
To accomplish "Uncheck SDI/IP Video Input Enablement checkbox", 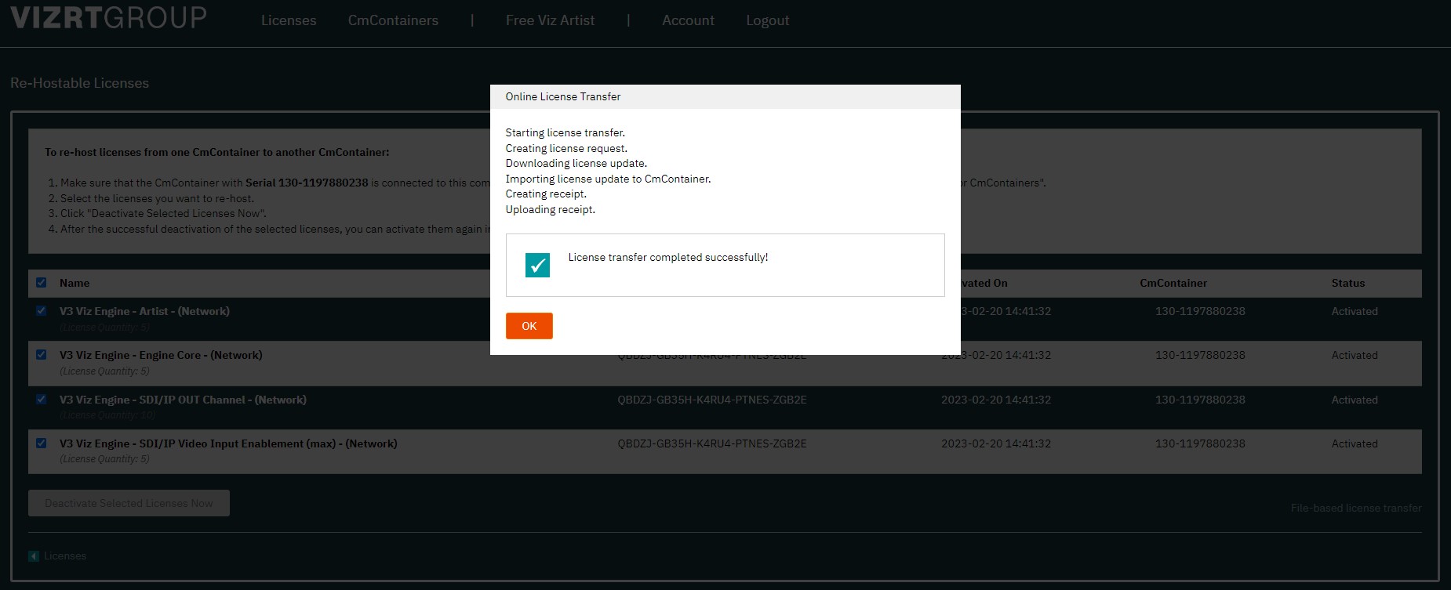I will [42, 443].
